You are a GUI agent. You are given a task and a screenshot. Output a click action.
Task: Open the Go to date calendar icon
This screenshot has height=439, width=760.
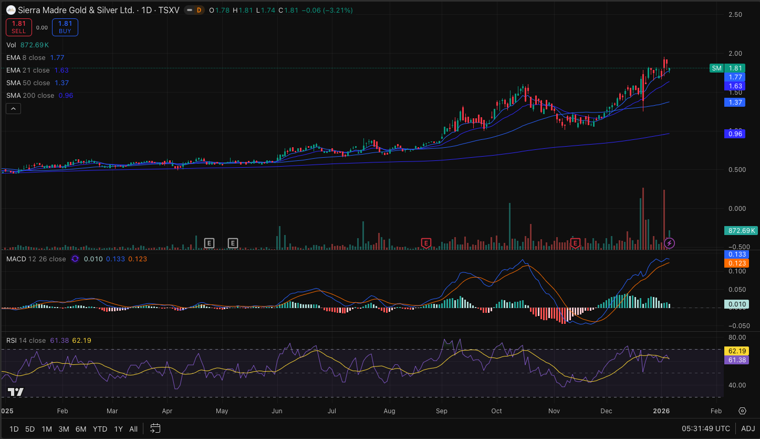tap(155, 428)
